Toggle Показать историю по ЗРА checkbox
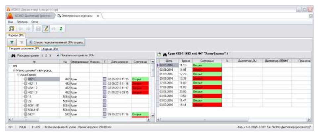This screenshot has height=135, width=322. (x=58, y=55)
